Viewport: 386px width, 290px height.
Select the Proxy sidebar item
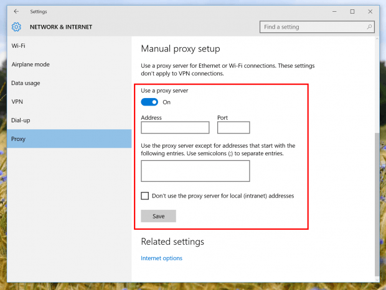(69, 138)
